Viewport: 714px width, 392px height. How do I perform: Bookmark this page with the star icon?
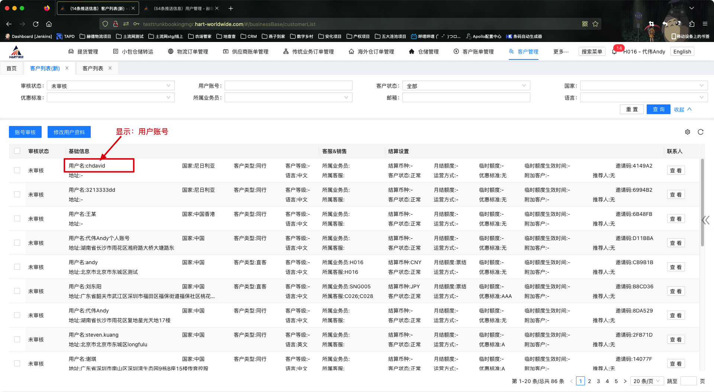[595, 24]
